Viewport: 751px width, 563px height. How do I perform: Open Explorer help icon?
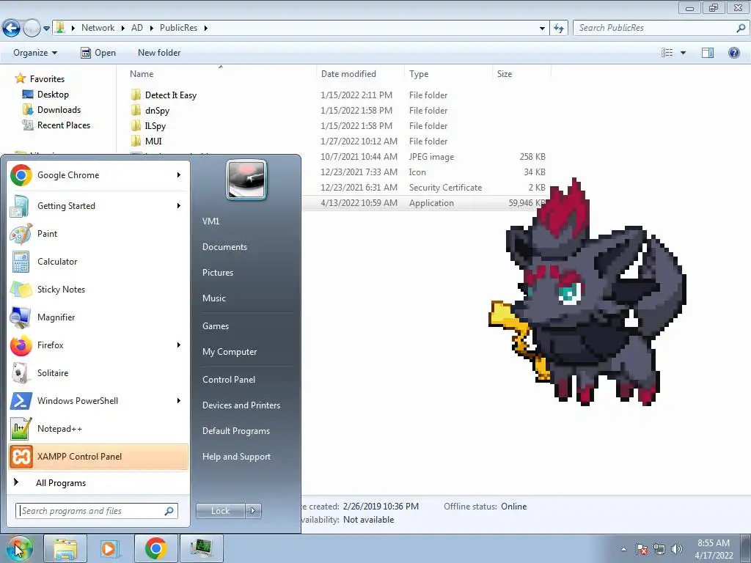coord(733,53)
